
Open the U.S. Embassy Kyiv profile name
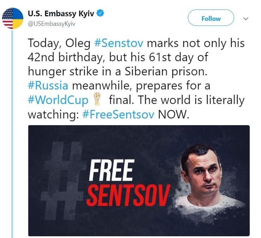click(61, 13)
